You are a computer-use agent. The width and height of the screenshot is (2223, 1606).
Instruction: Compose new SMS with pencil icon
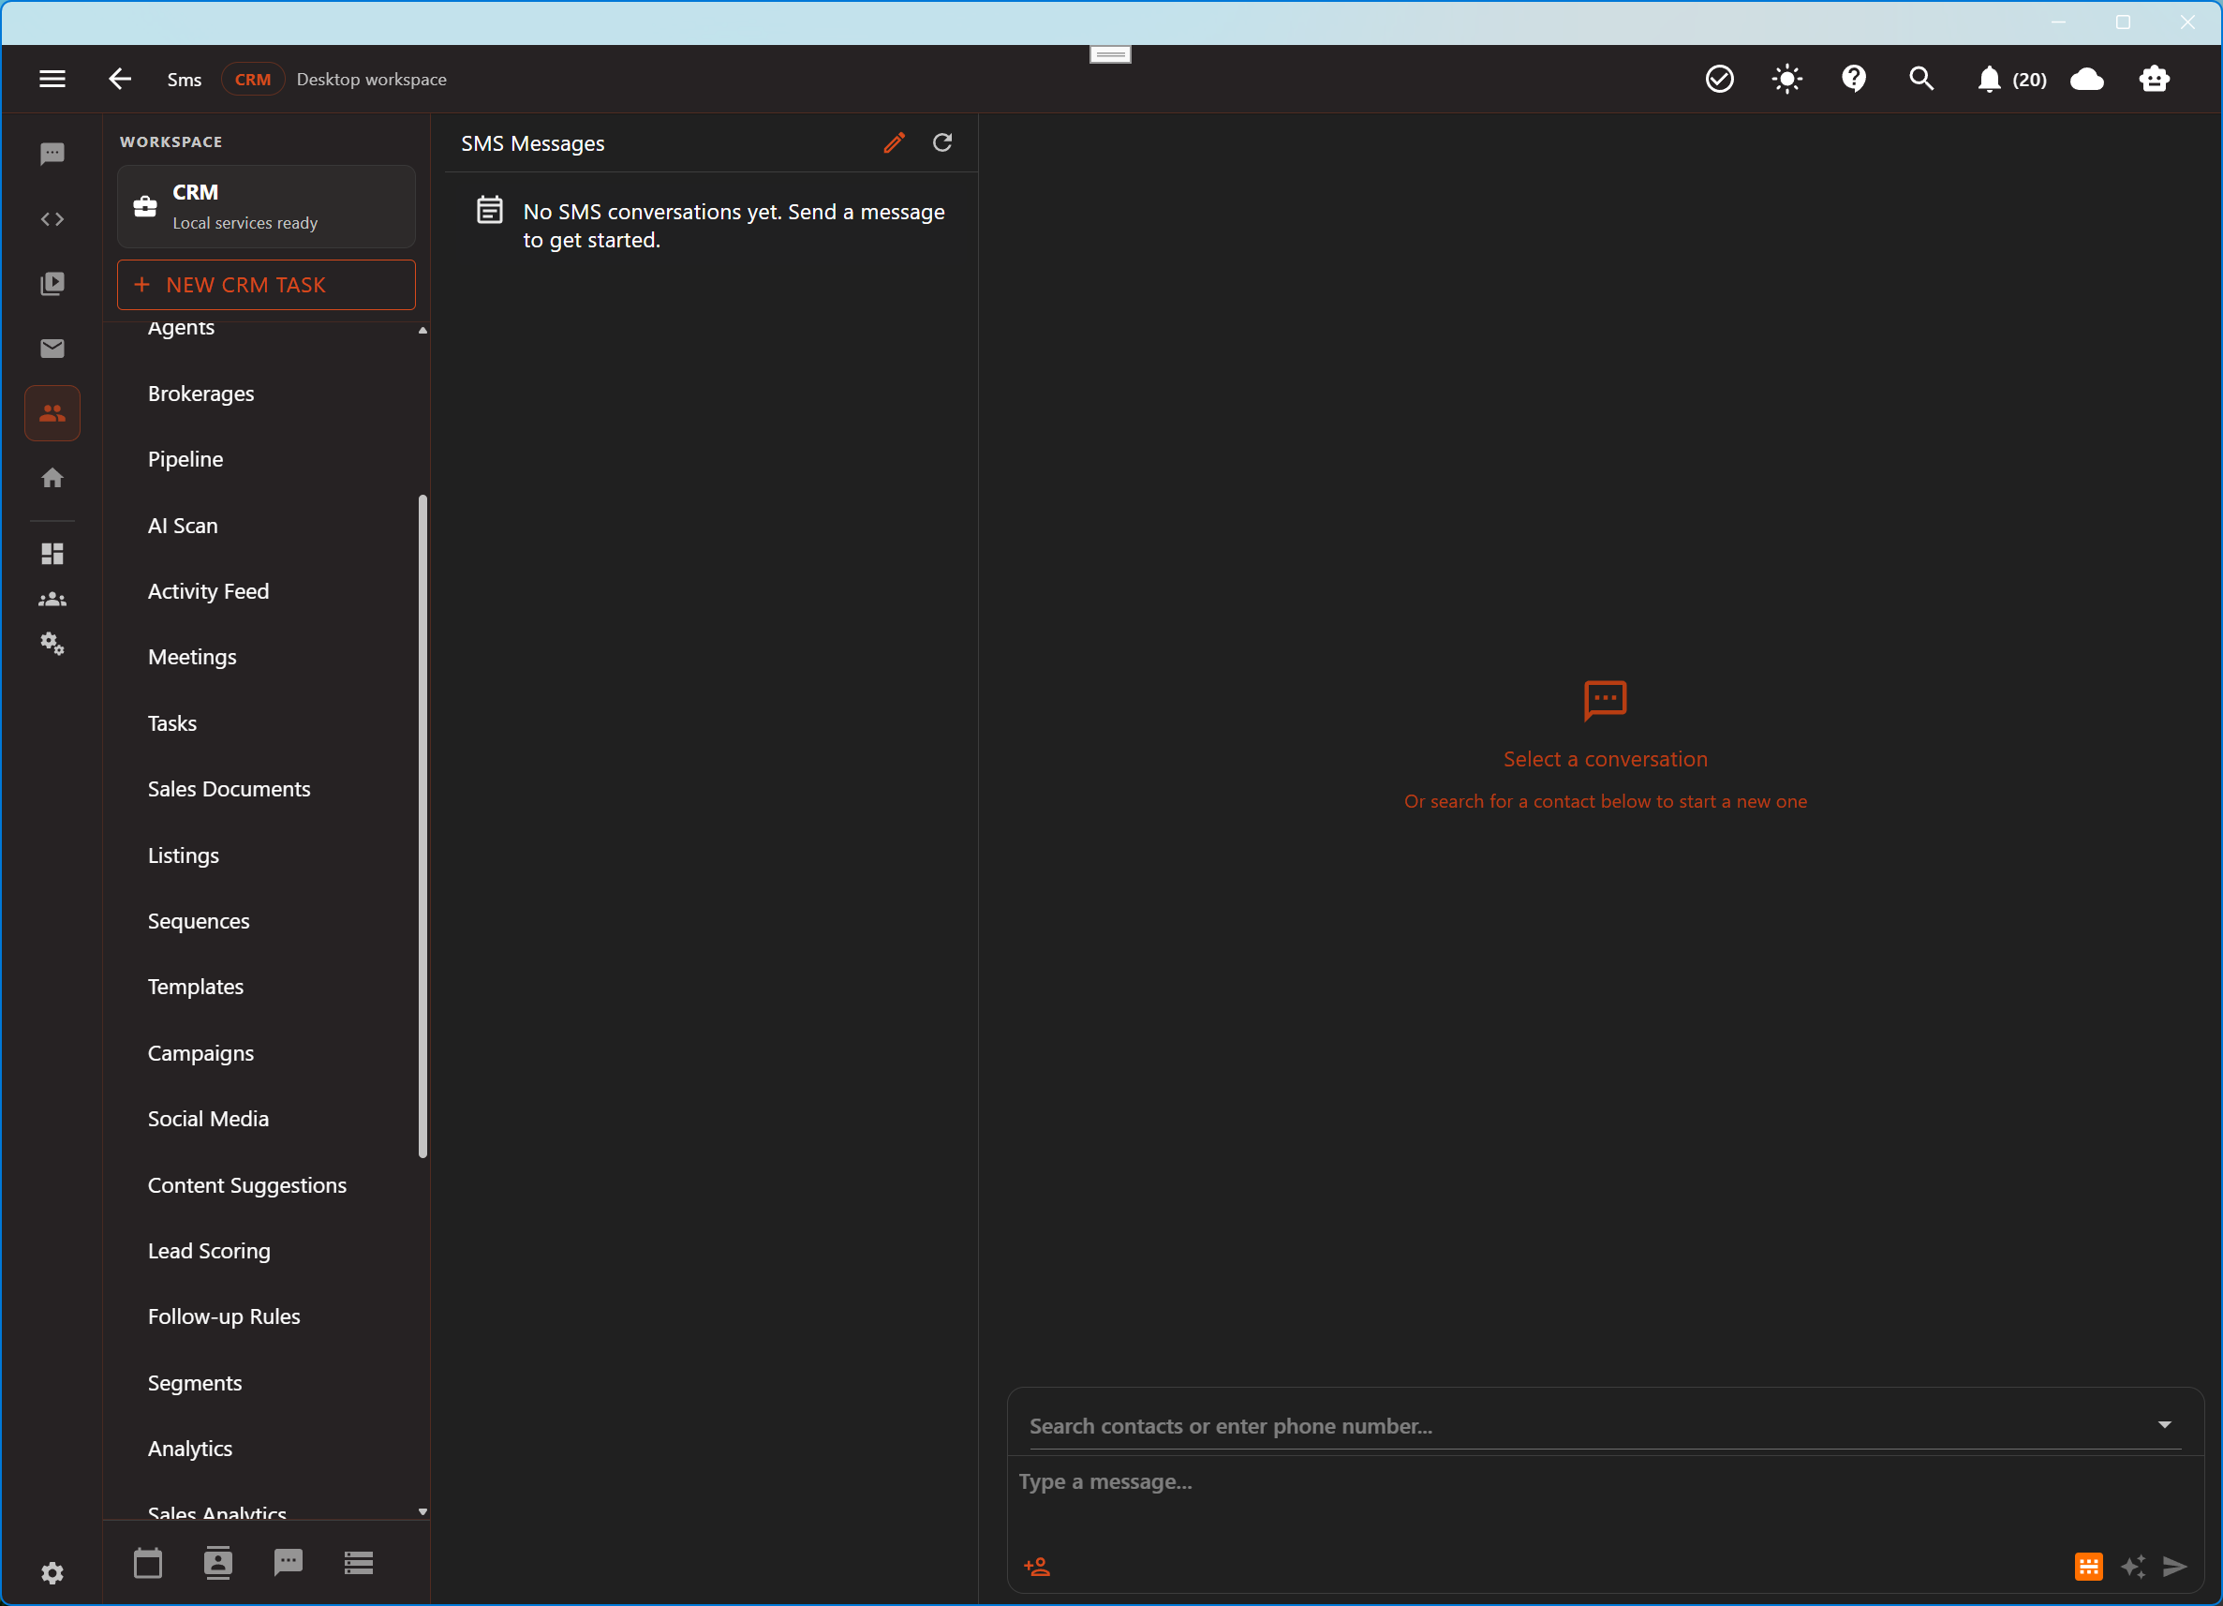(893, 143)
